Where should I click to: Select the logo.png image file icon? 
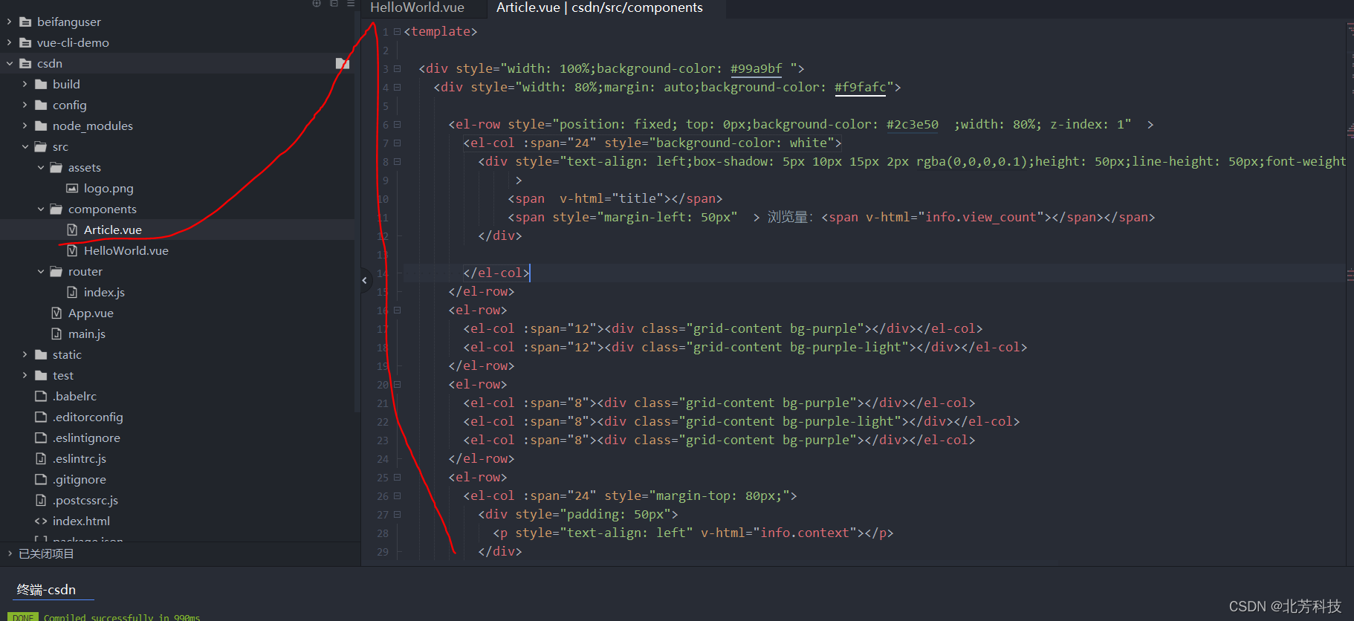point(72,189)
